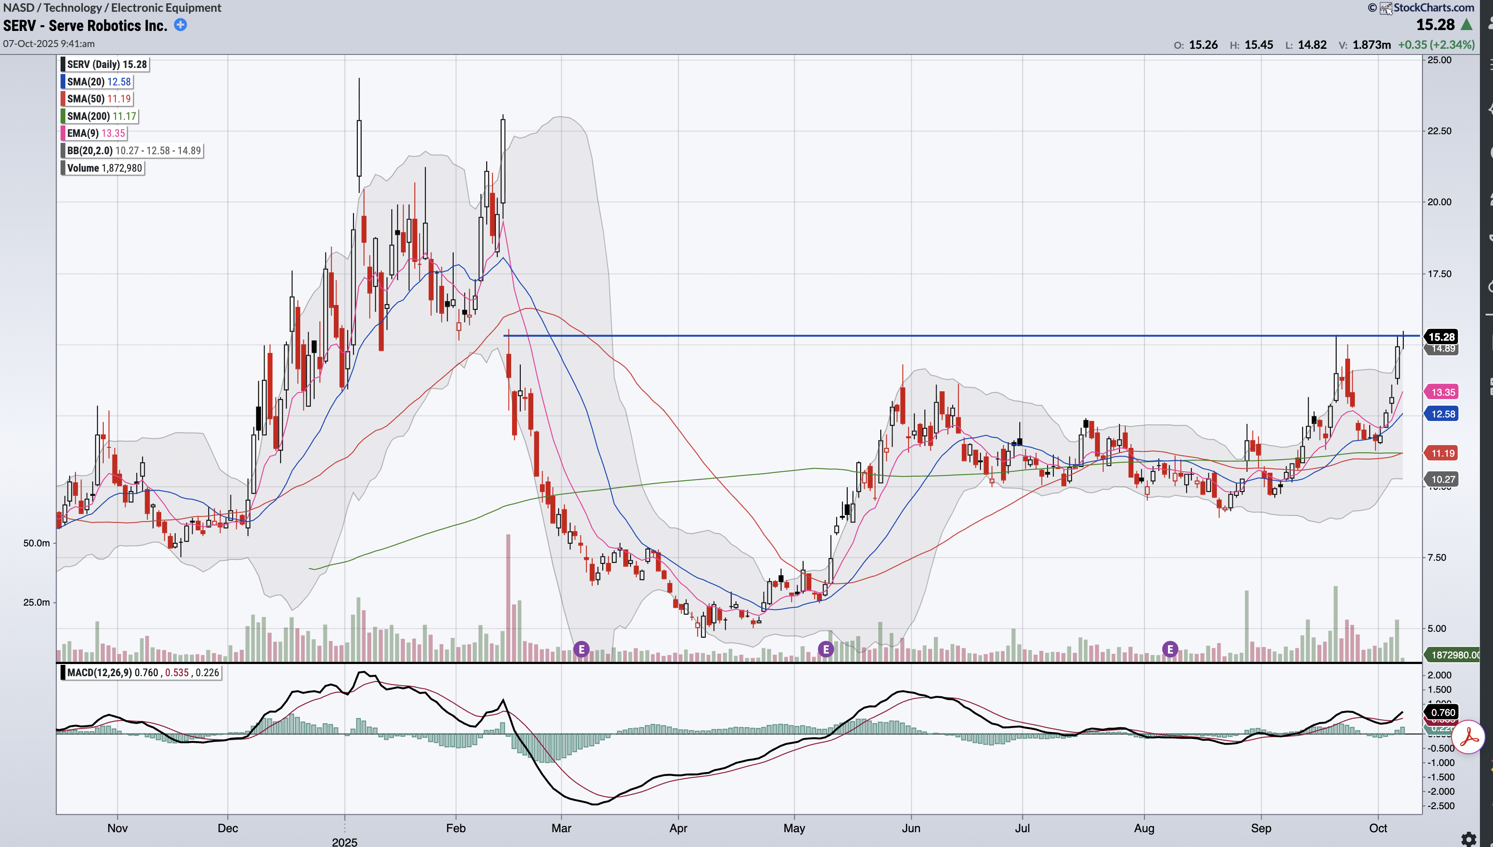Click the March earnings E marker
This screenshot has width=1493, height=847.
pyautogui.click(x=581, y=649)
